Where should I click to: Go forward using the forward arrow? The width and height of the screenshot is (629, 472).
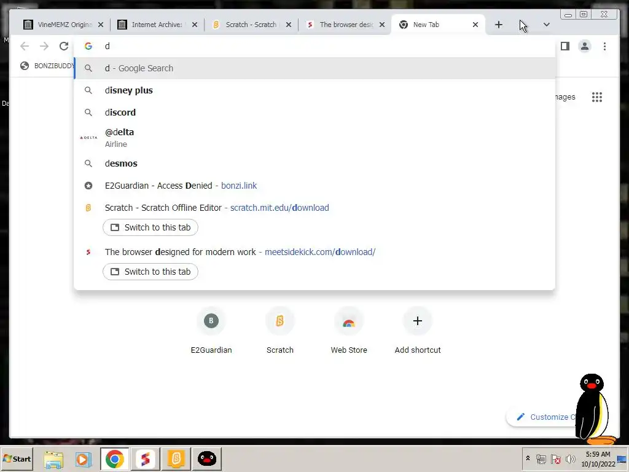click(x=44, y=46)
